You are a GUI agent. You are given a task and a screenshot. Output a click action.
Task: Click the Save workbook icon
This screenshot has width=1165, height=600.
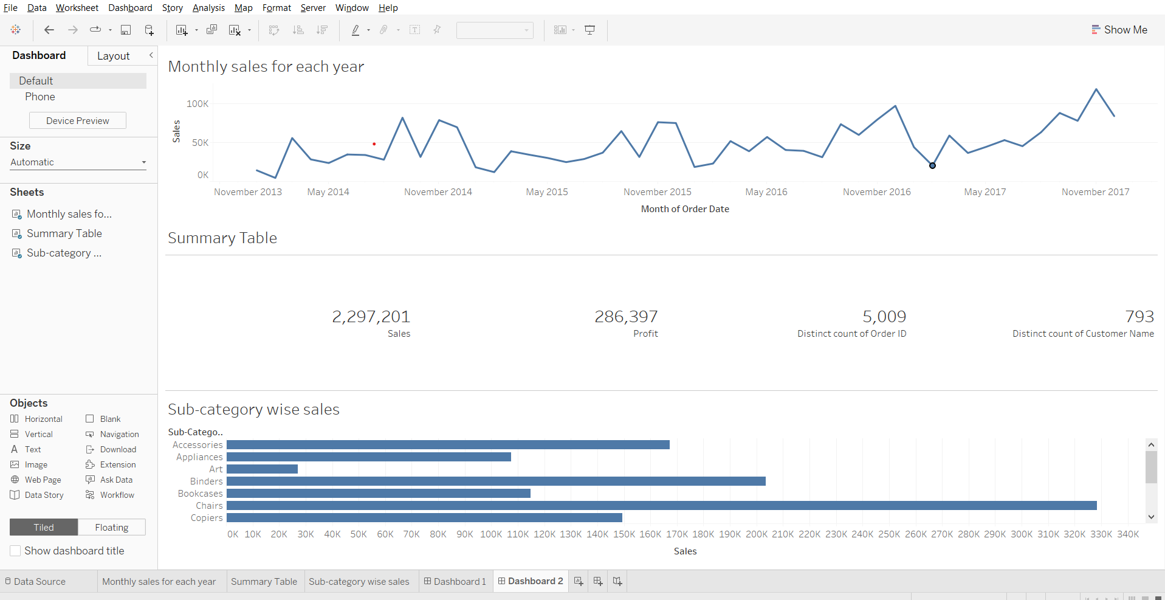click(126, 30)
